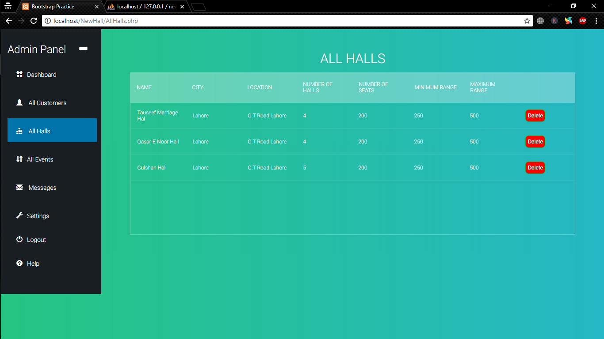The height and width of the screenshot is (339, 604).
Task: Go back using browser back arrow
Action: click(x=9, y=21)
